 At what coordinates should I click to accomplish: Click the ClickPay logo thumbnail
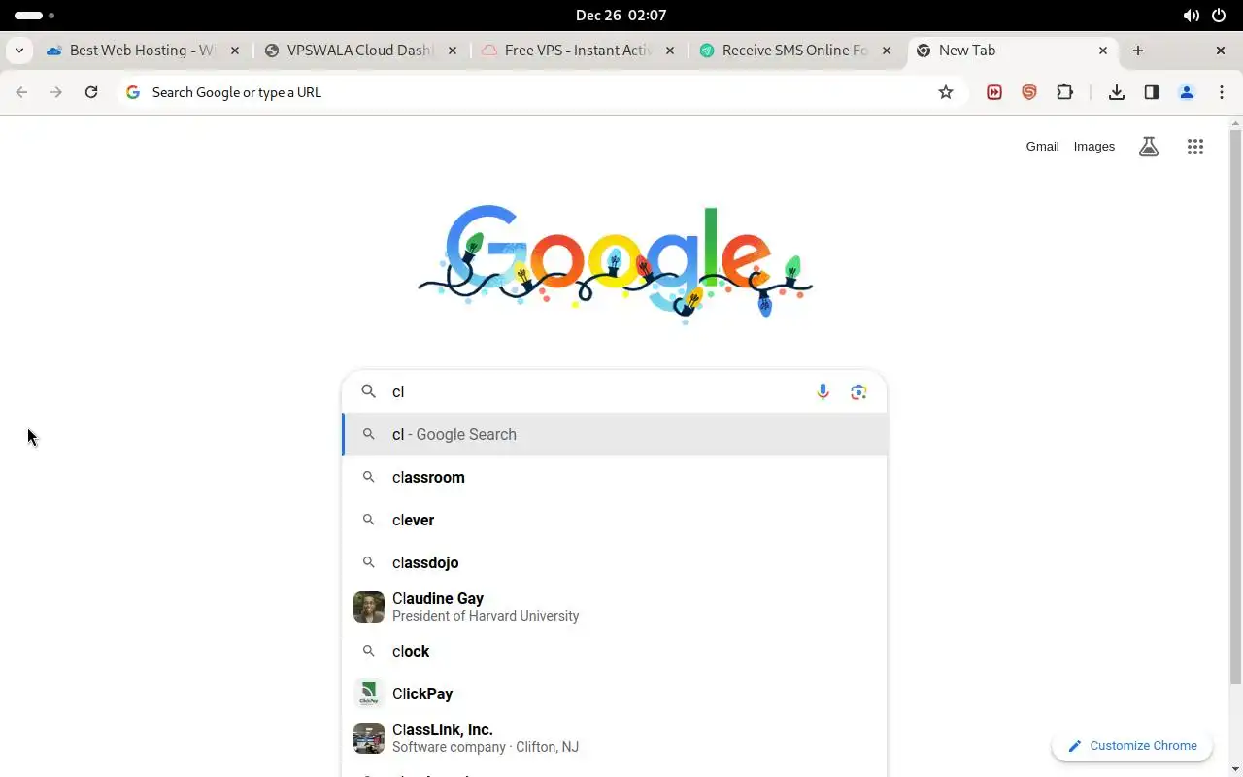369,693
